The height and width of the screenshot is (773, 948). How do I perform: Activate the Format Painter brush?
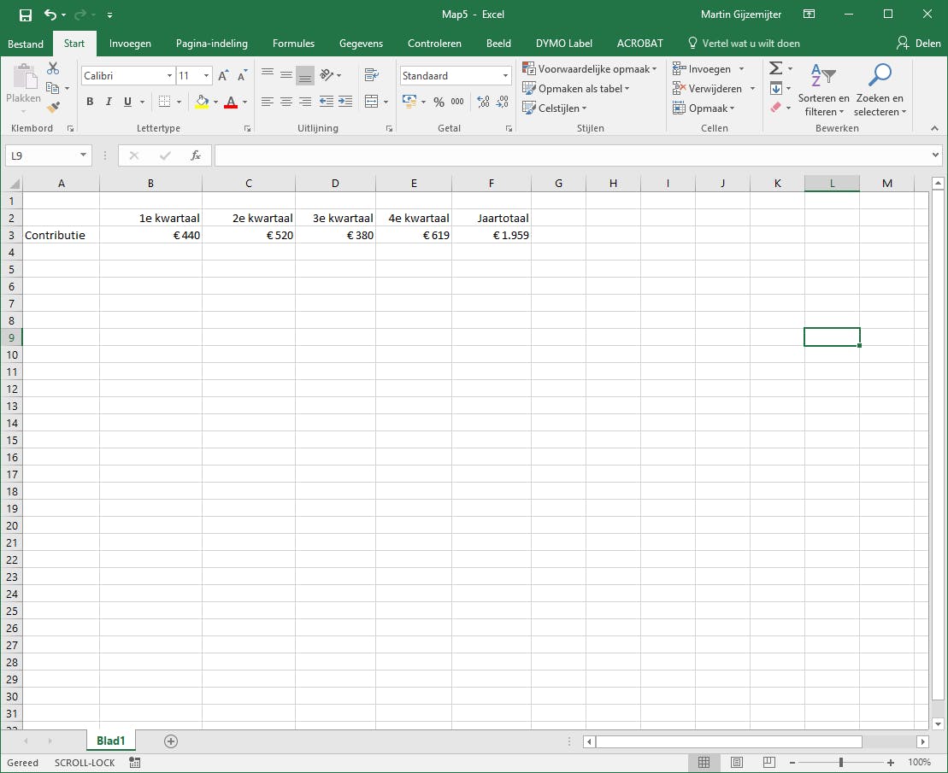coord(53,108)
